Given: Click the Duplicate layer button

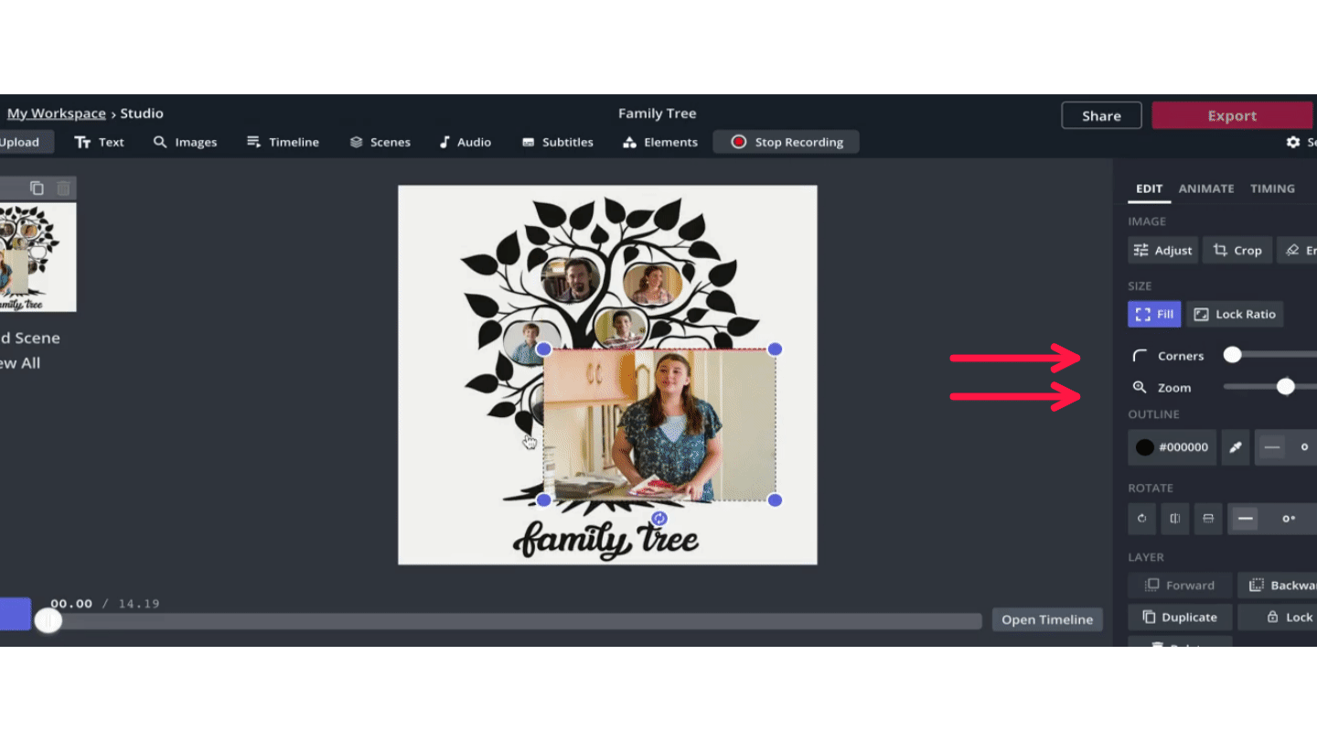Looking at the screenshot, I should (x=1180, y=617).
